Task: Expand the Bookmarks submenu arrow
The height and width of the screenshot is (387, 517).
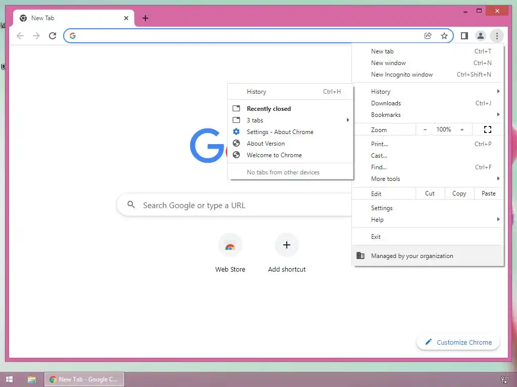Action: click(x=498, y=114)
